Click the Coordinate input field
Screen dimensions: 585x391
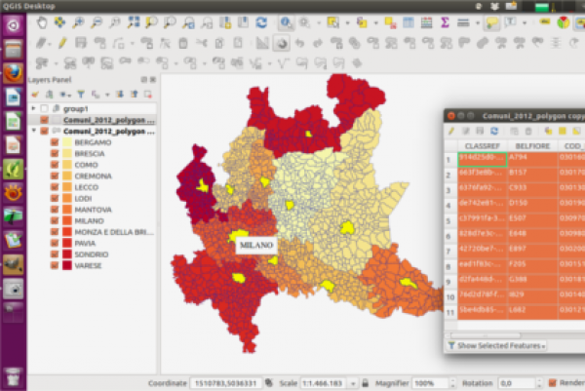coord(226,383)
